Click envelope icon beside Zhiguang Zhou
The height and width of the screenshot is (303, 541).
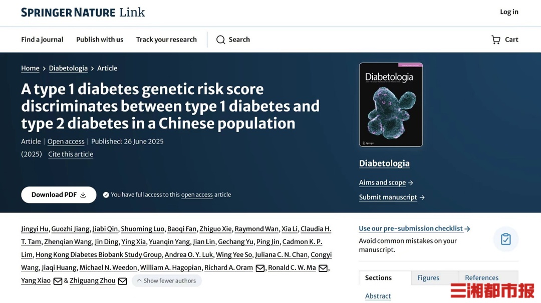coord(123,281)
